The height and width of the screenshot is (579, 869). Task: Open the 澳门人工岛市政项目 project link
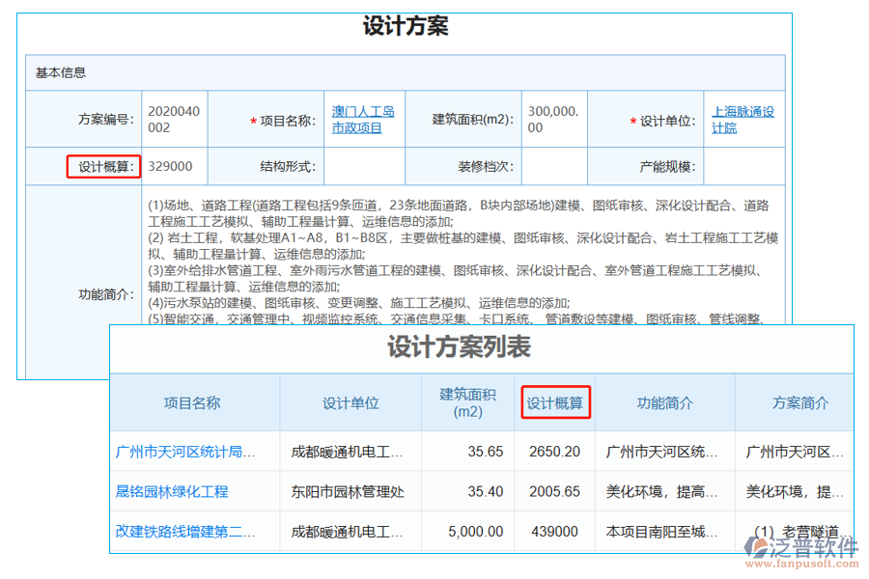click(x=364, y=120)
